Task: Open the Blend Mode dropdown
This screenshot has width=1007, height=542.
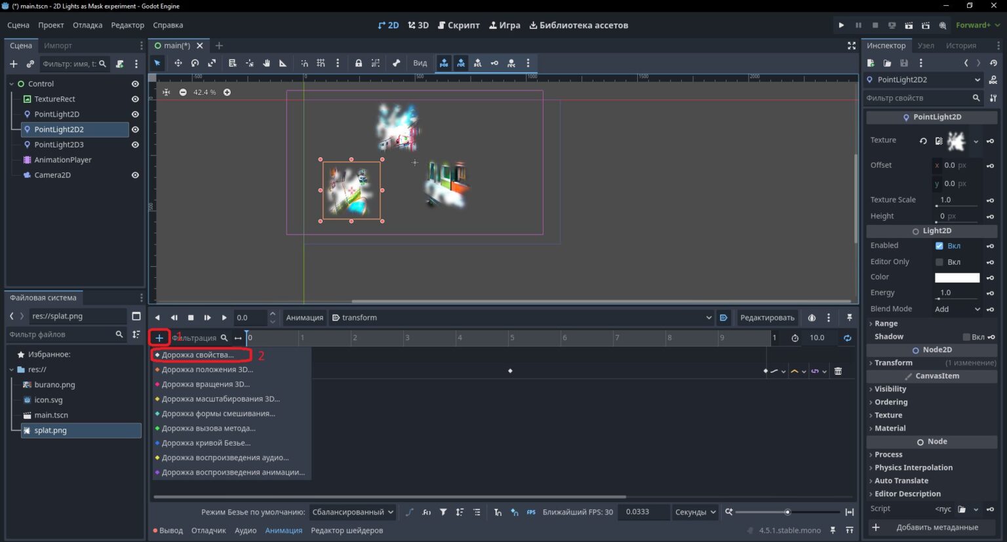Action: (x=957, y=309)
